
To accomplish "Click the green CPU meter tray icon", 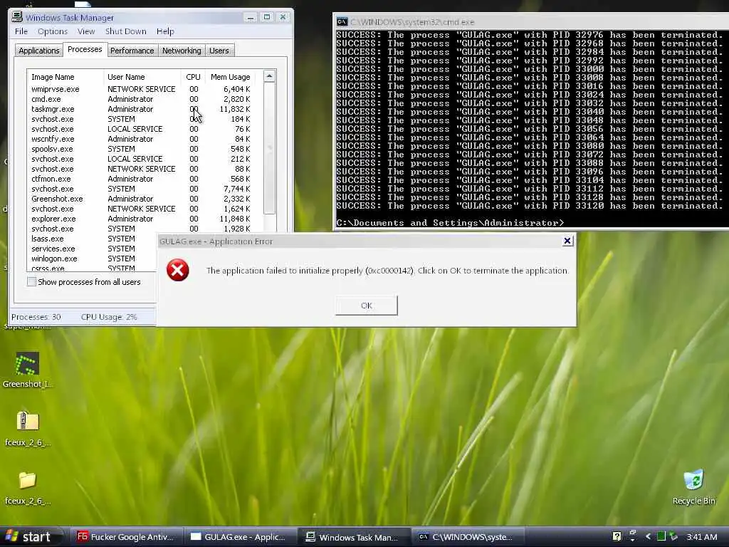I will [661, 536].
